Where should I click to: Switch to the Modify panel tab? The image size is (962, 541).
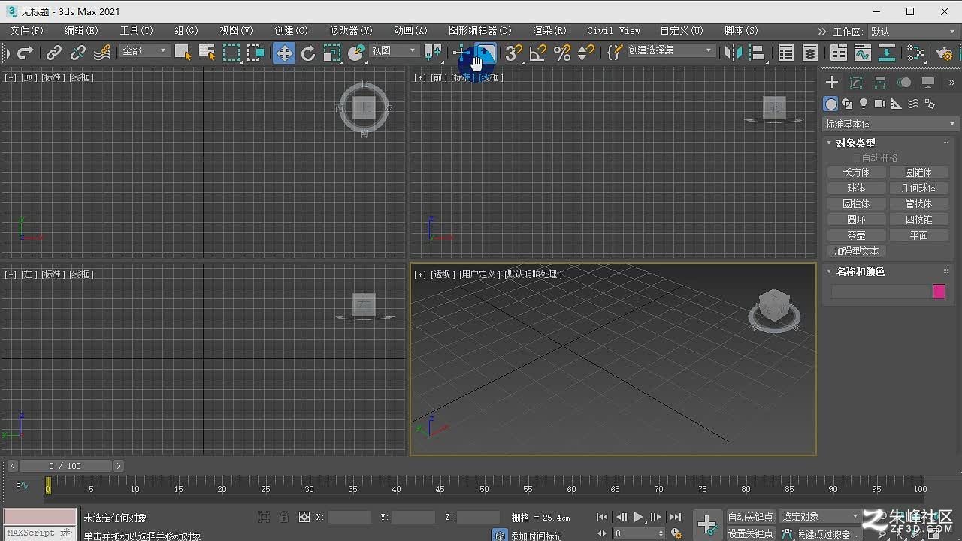coord(856,83)
